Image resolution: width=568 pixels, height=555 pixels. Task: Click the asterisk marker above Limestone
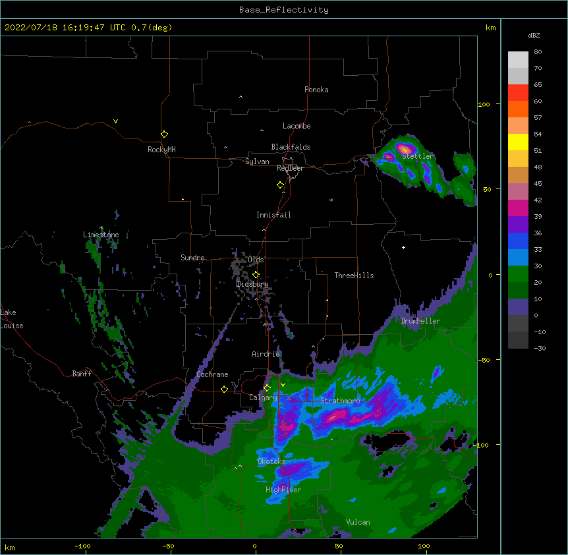click(101, 228)
